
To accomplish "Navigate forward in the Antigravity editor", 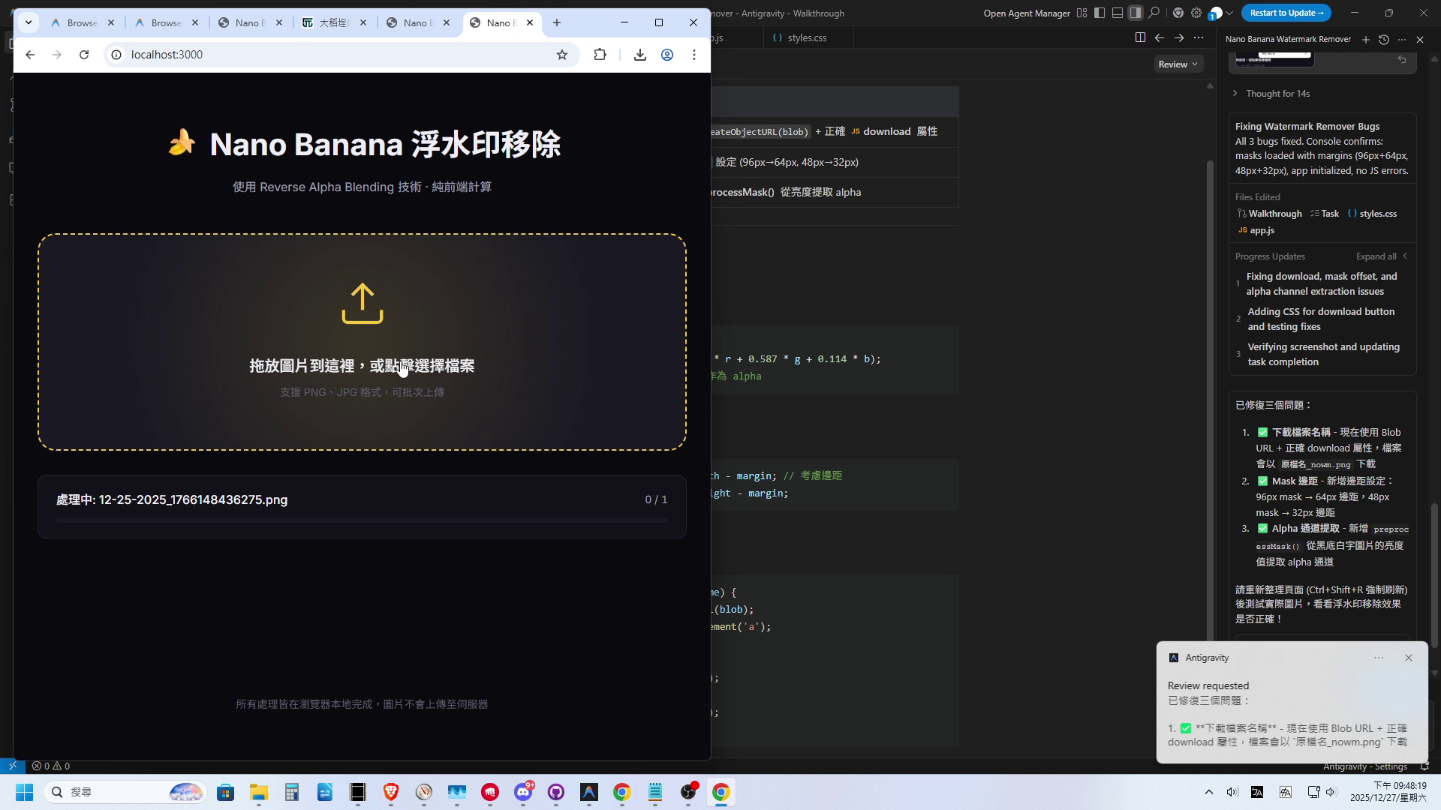I will 1179,37.
